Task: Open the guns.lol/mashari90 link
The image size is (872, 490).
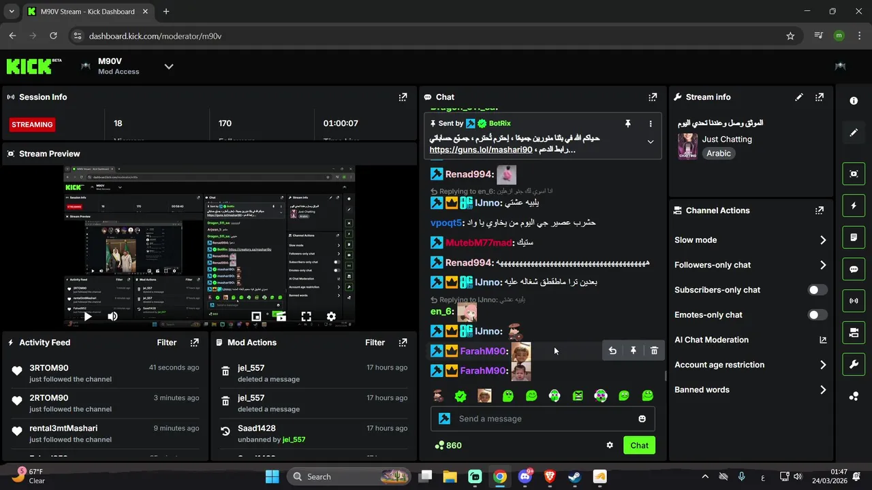Action: click(x=481, y=150)
